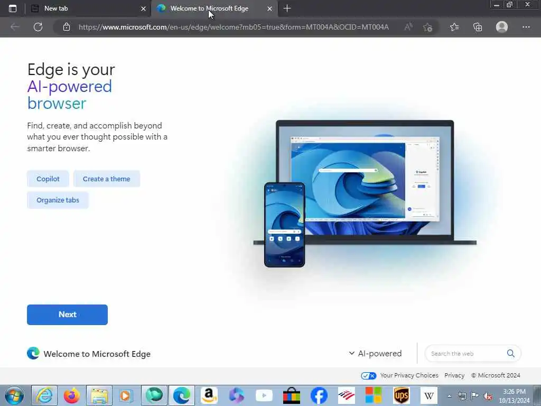This screenshot has height=406, width=541.
Task: Open Microsoft logo taskbar icon
Action: (374, 395)
